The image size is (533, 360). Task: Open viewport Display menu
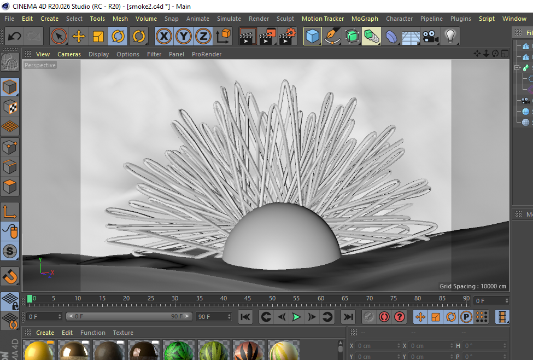(x=98, y=54)
